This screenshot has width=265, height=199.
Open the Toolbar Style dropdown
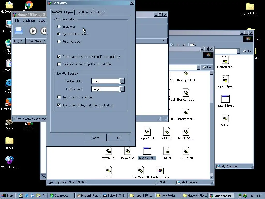[122, 81]
